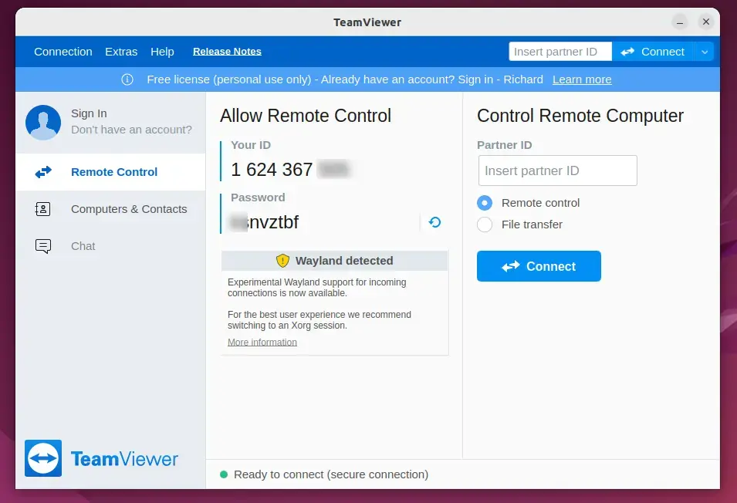
Task: Open the Extras menu
Action: click(x=121, y=51)
